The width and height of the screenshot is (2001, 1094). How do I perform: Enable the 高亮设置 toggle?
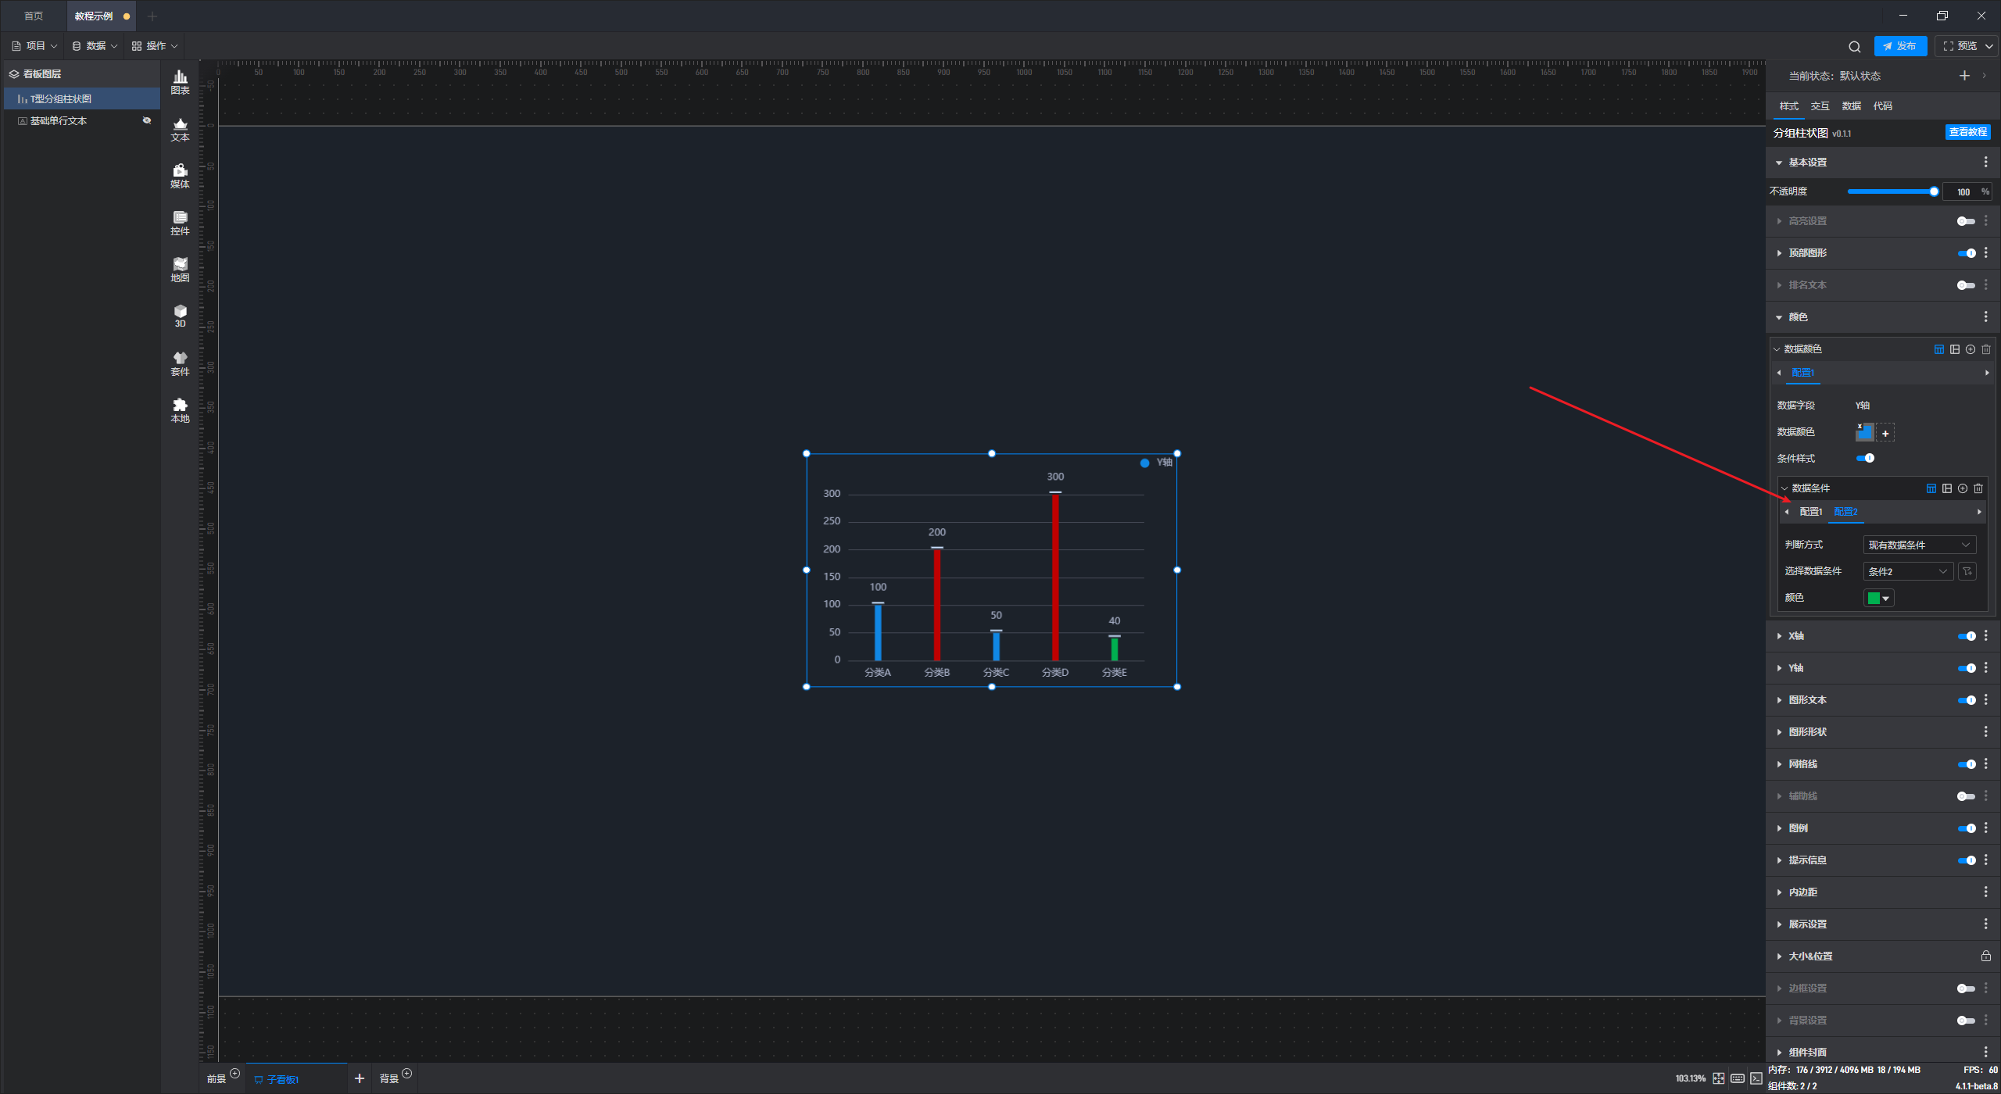(x=1965, y=221)
